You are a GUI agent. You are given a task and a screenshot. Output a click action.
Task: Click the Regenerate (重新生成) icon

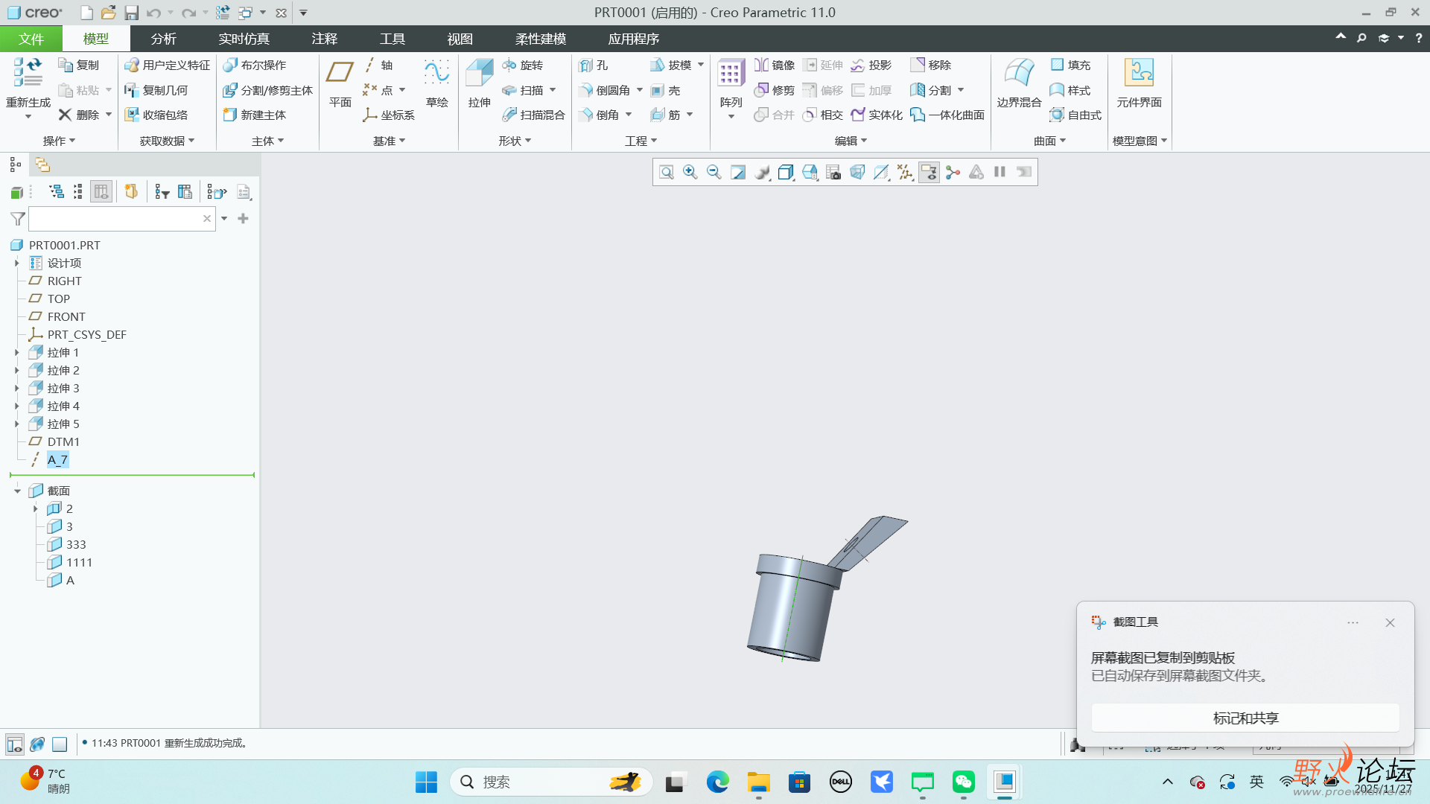(28, 74)
